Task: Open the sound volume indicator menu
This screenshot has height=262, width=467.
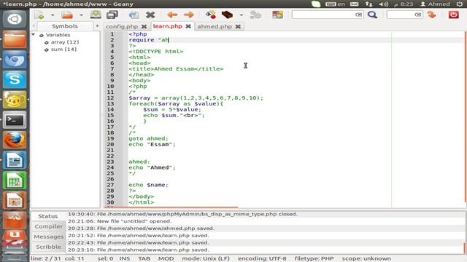Action: [x=384, y=4]
